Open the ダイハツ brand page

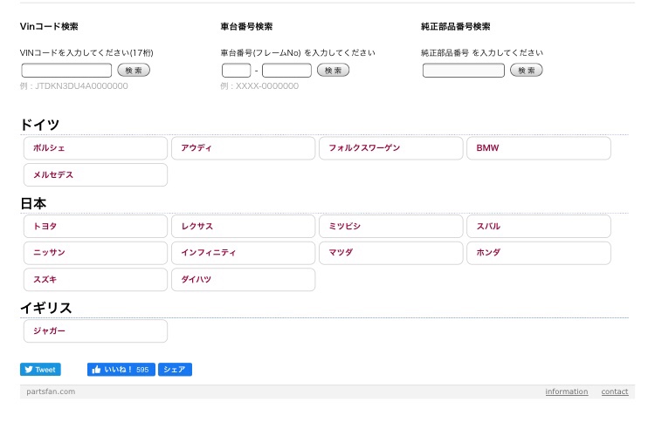click(243, 279)
